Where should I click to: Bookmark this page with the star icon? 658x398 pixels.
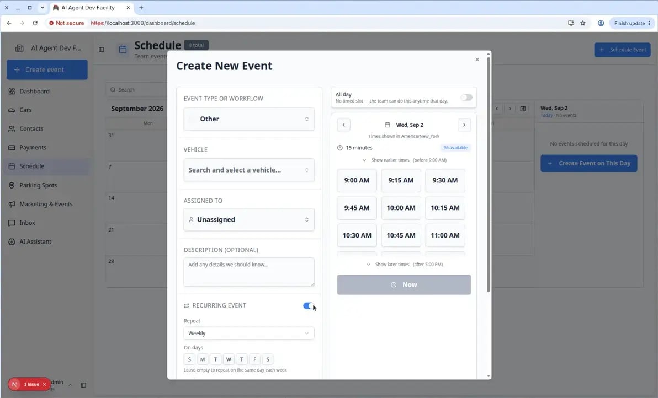click(583, 24)
